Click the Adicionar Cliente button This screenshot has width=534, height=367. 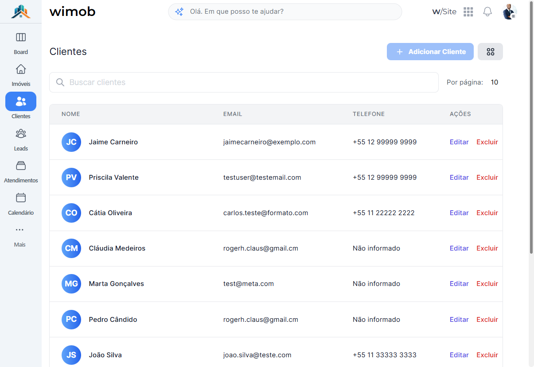pos(430,52)
